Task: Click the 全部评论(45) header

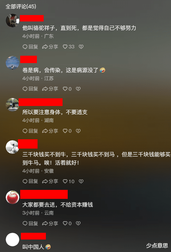Action: click(x=21, y=6)
